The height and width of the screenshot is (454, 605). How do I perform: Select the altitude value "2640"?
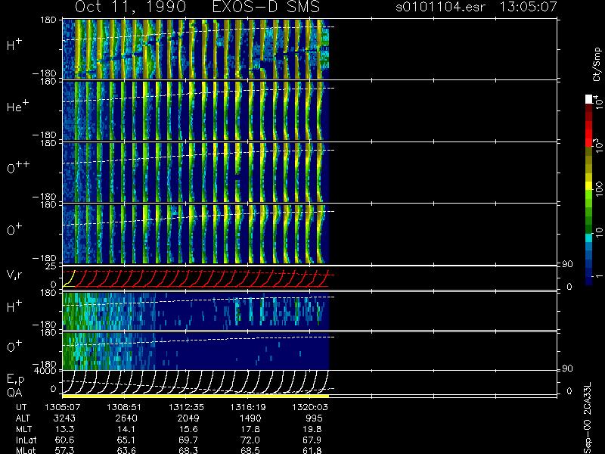[x=126, y=418]
